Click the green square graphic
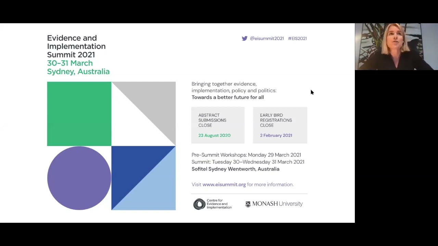 (79, 114)
